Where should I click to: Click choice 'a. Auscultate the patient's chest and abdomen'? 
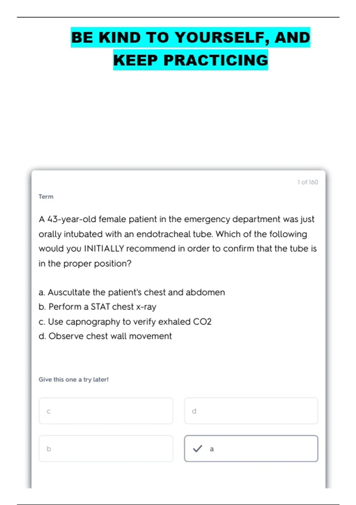tap(132, 292)
